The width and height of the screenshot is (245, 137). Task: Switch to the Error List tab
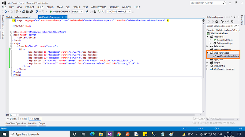[x=32, y=124]
